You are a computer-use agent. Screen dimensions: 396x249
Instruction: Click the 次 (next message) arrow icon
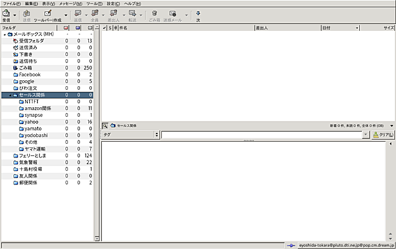point(198,13)
